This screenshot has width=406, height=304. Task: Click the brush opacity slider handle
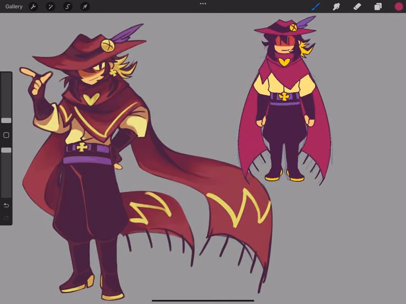(x=6, y=150)
